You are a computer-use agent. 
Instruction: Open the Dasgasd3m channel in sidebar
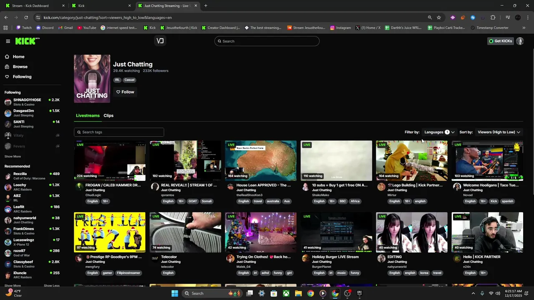32,113
